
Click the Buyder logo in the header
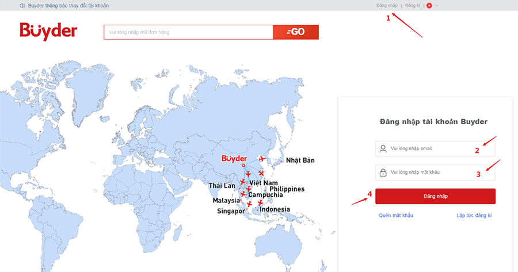click(x=48, y=32)
